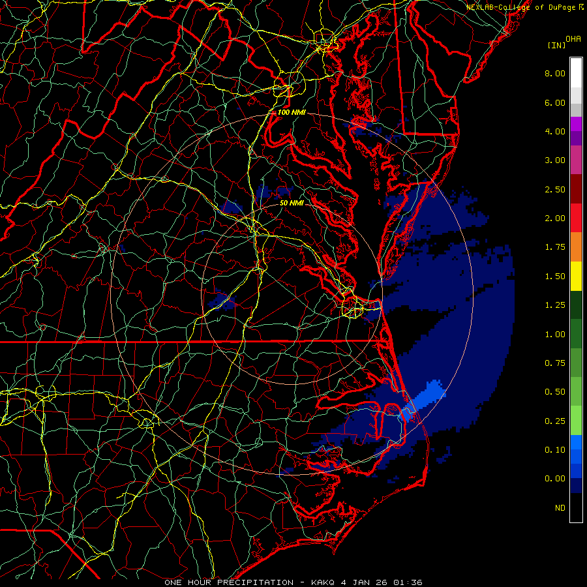Click the '01:36' timestamp text

(408, 582)
